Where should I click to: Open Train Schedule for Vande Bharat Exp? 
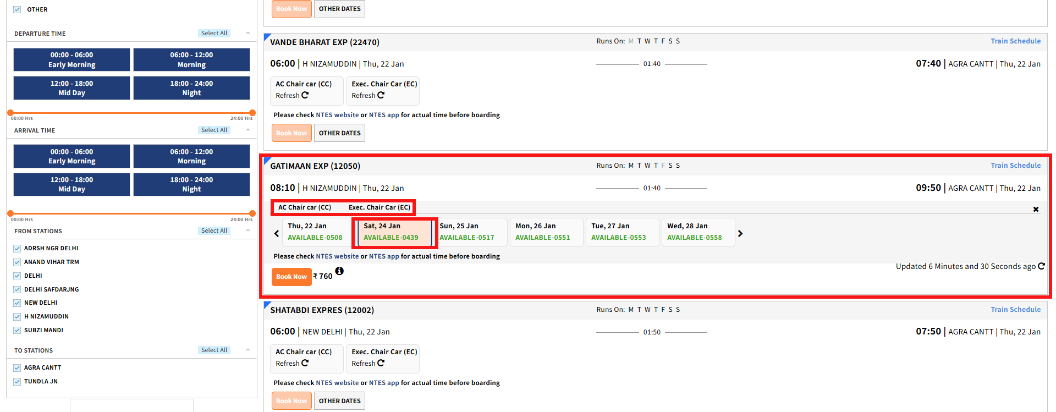(x=1015, y=41)
